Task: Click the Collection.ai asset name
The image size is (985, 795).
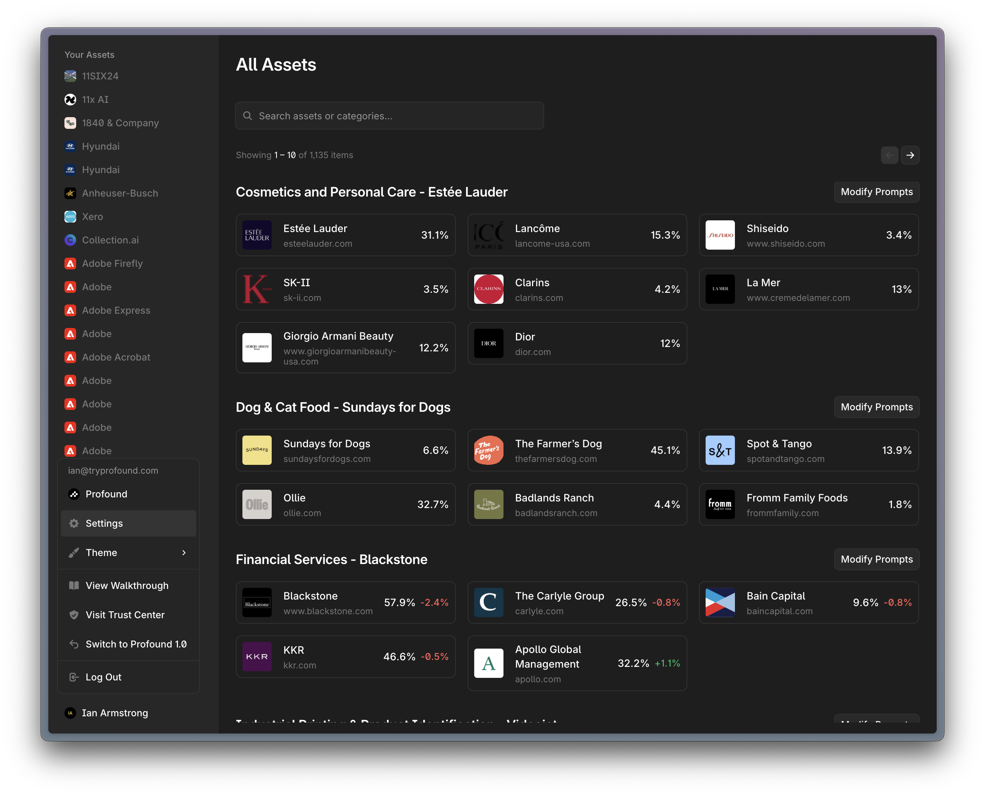Action: click(x=110, y=240)
